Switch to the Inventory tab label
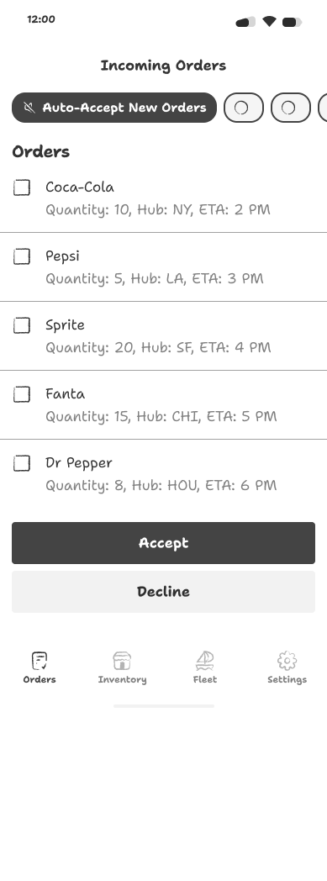This screenshot has width=327, height=881. pyautogui.click(x=122, y=679)
